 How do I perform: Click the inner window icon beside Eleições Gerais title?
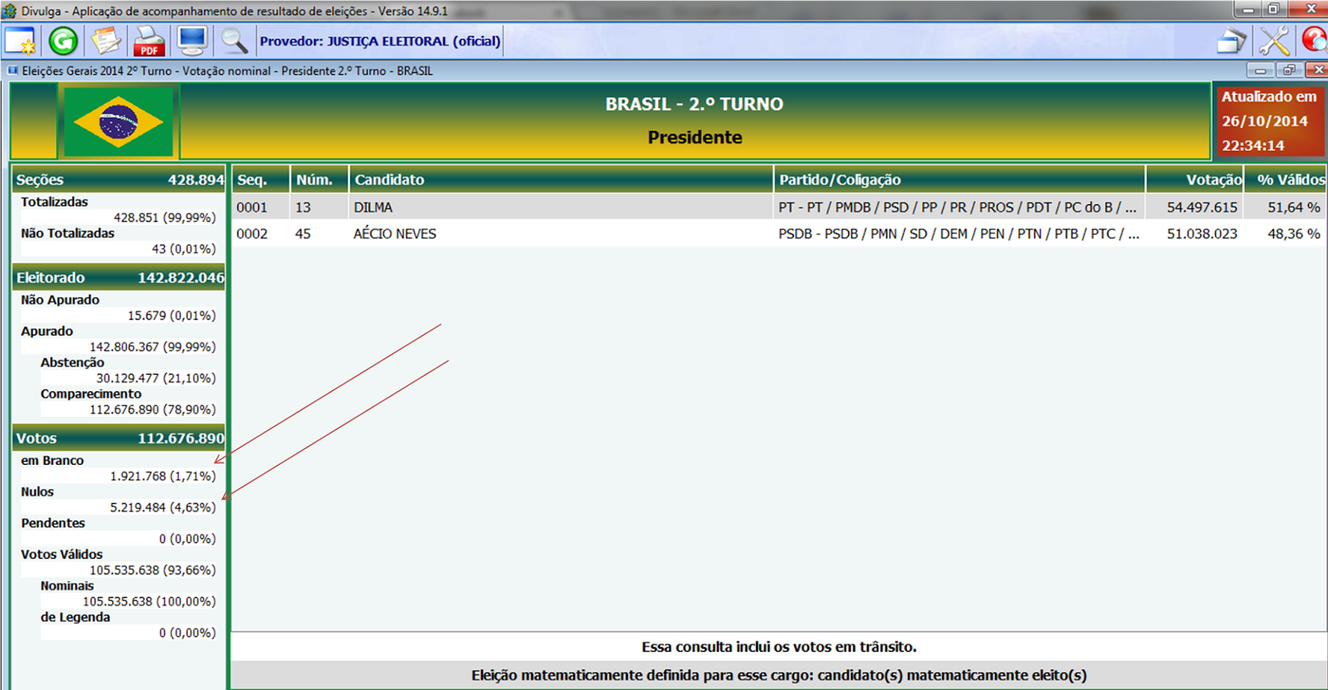coord(12,71)
